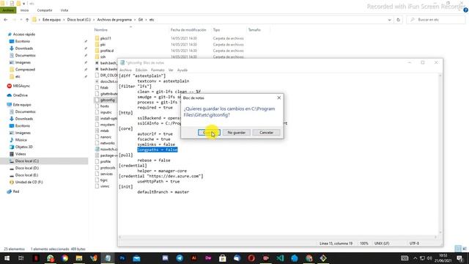The image size is (469, 264).
Task: Select MEGAsync in the sidebar
Action: [21, 86]
